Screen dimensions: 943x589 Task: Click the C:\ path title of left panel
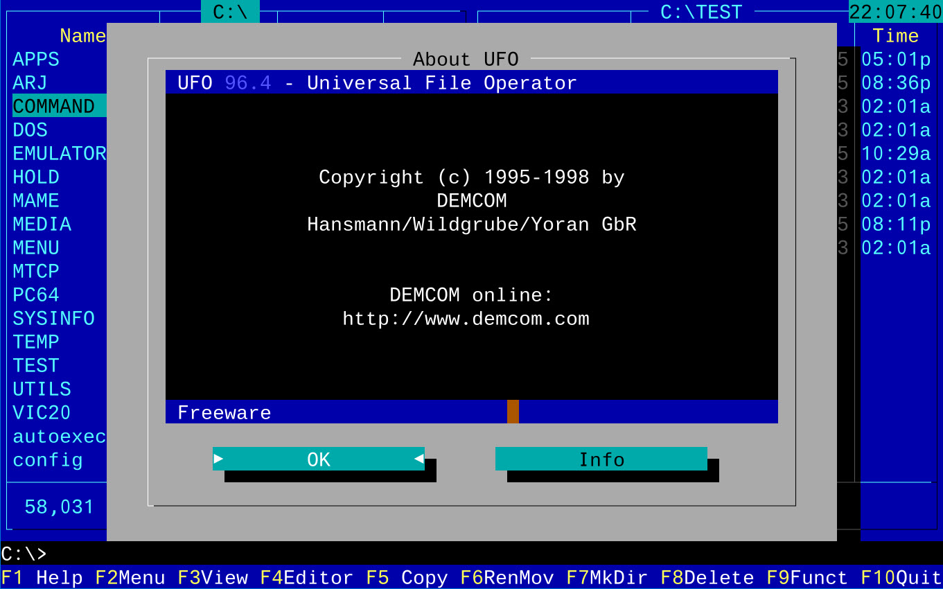point(230,12)
